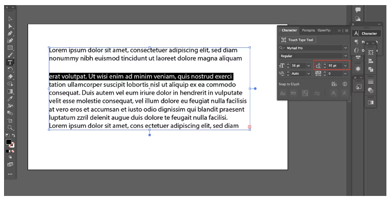Change the drawing mode icon

10,157
